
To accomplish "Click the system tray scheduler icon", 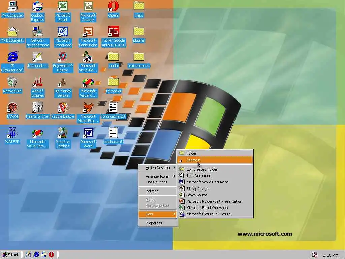I will [x=315, y=255].
